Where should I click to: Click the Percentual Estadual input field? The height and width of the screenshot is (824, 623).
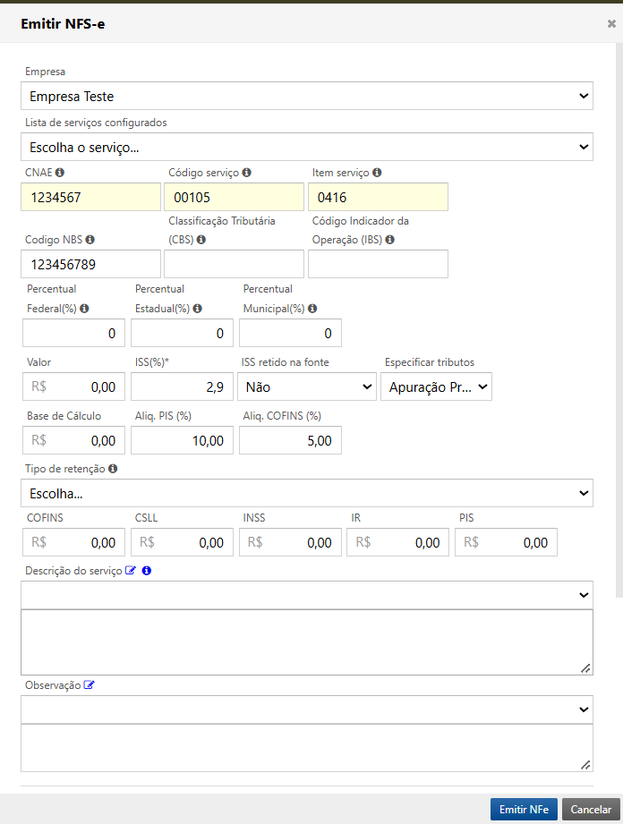click(x=182, y=333)
